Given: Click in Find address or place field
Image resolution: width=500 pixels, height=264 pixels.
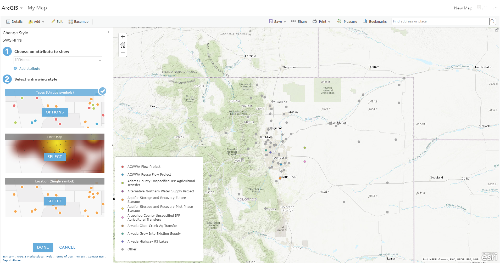Looking at the screenshot, I should click(x=441, y=21).
